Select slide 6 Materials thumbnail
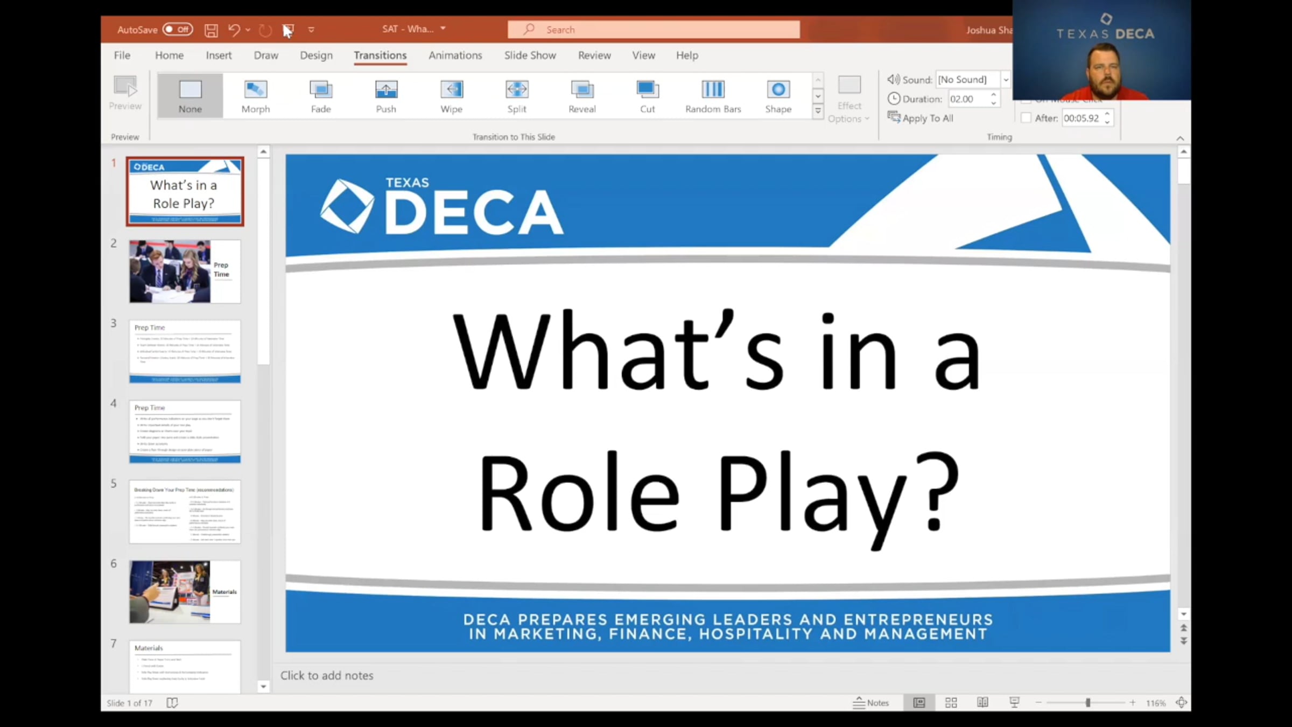 click(185, 592)
